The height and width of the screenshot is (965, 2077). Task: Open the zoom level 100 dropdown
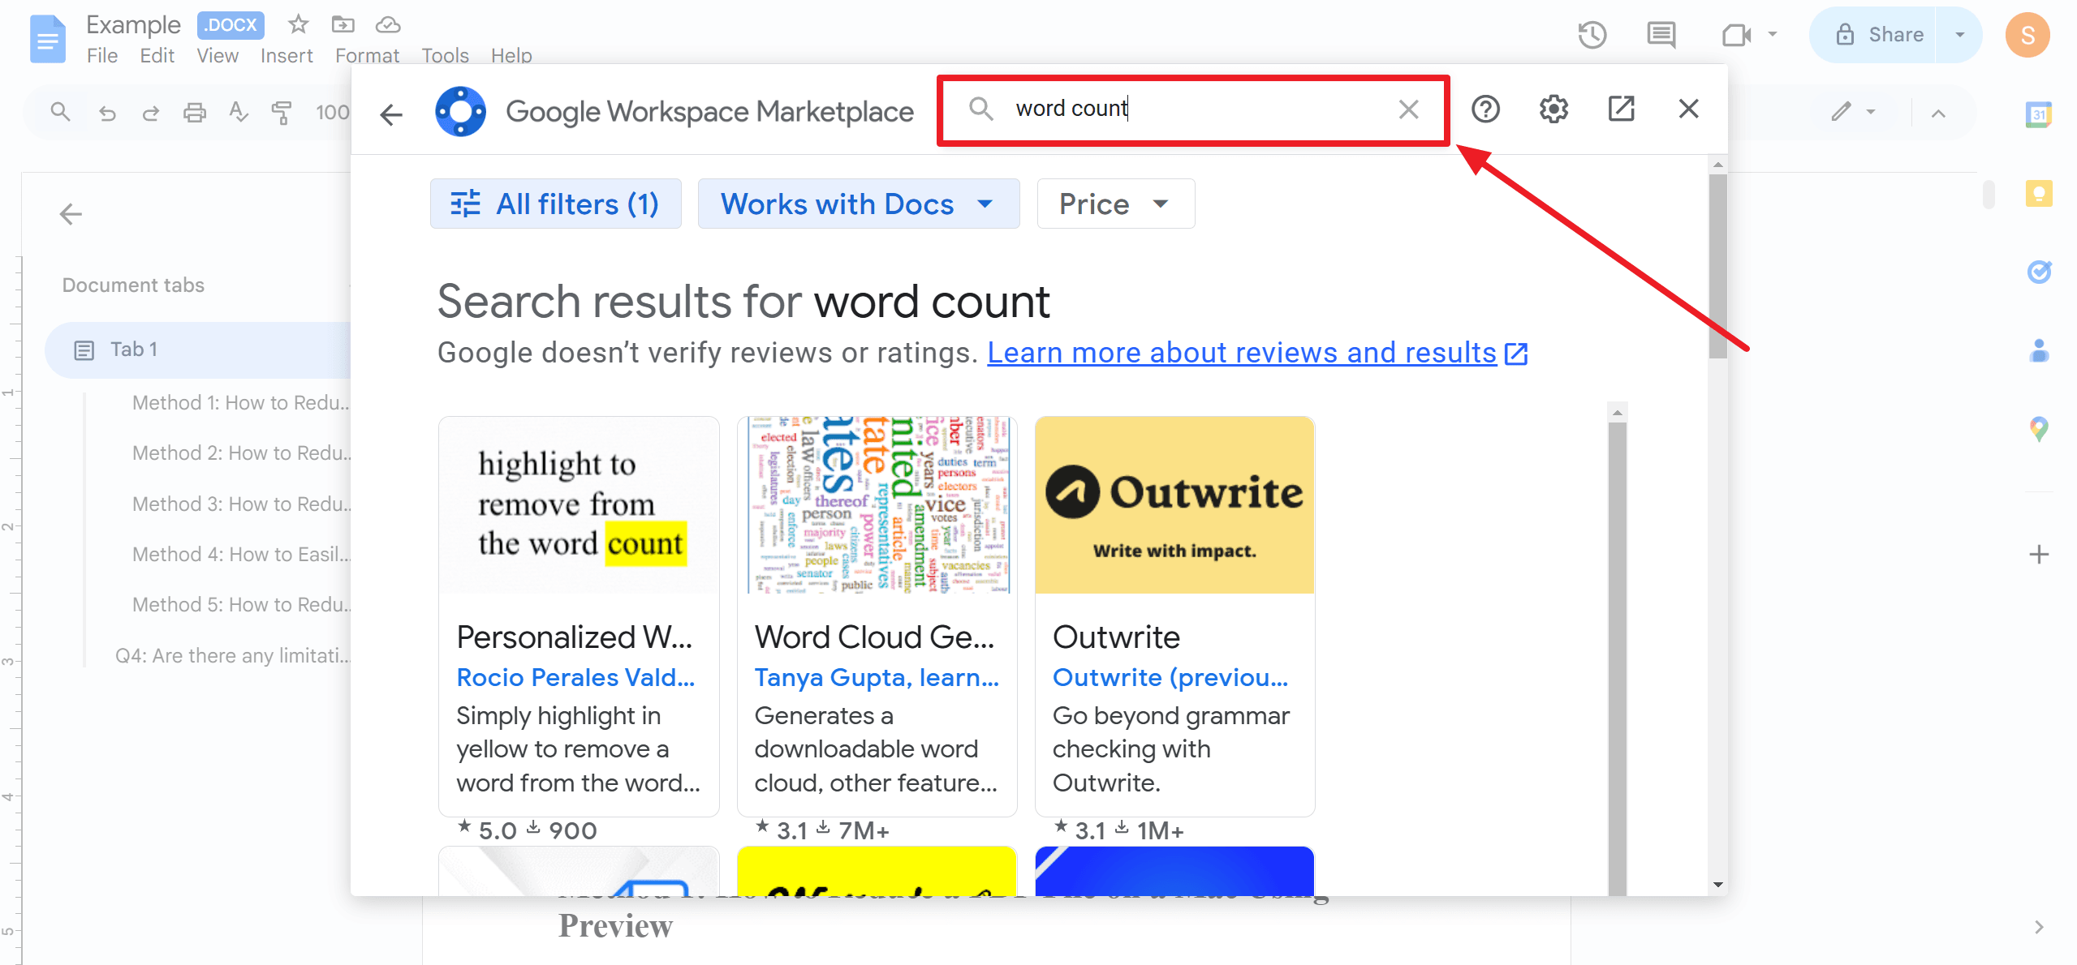[x=332, y=113]
